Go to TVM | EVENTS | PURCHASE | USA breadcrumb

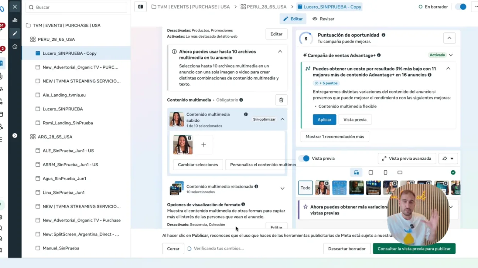pos(191,7)
